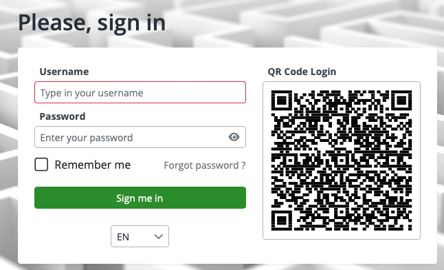This screenshot has height=270, width=444.
Task: Open the EN language dropdown
Action: click(x=140, y=236)
